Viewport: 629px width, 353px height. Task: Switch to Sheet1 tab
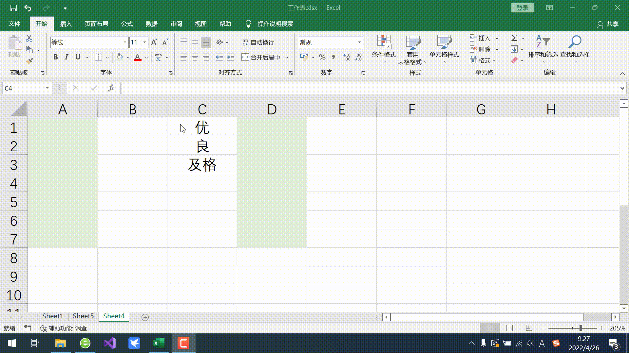52,316
